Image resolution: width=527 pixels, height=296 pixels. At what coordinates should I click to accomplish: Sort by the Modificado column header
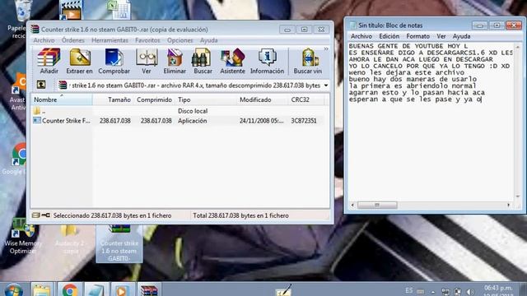click(263, 99)
